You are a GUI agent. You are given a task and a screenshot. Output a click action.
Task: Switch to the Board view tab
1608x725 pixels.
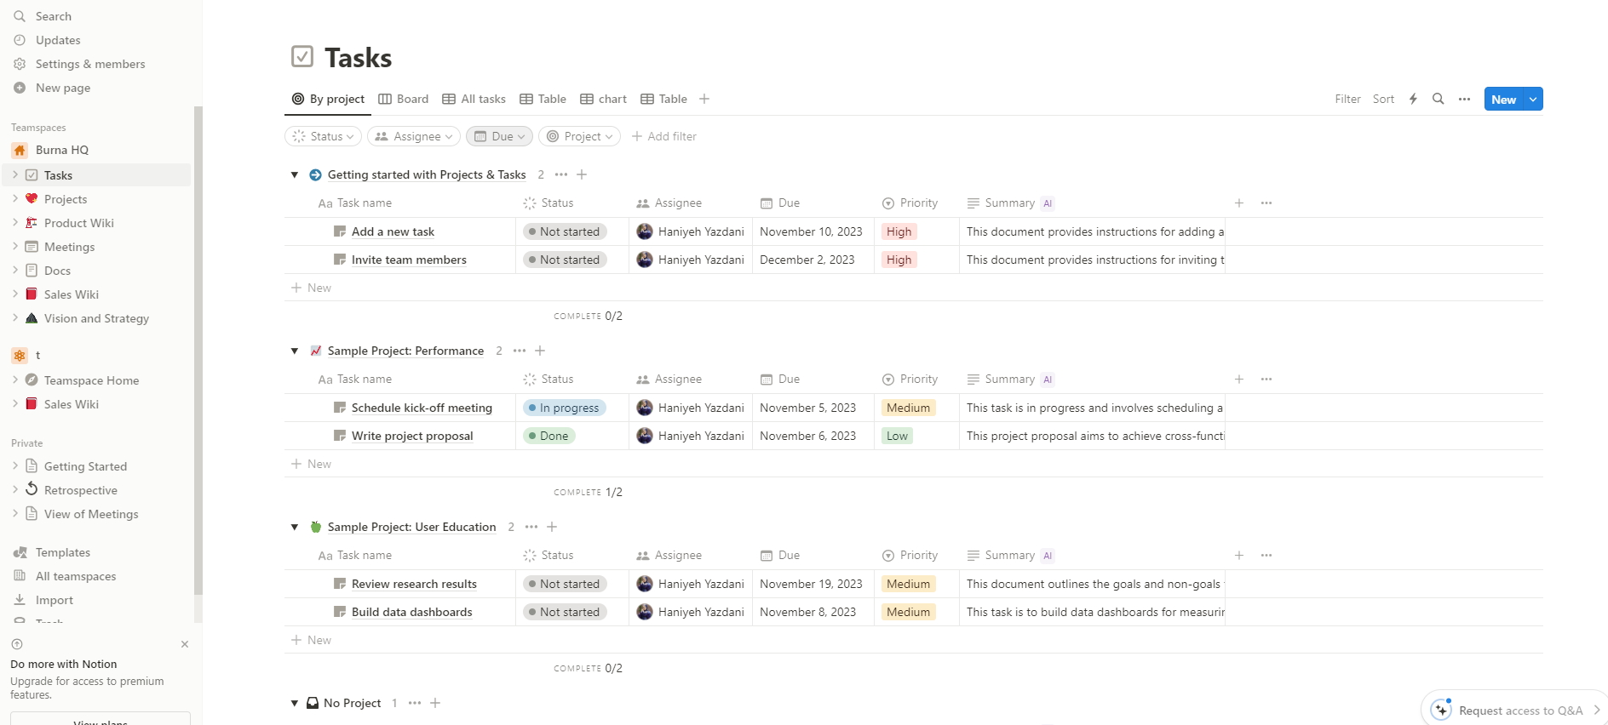(404, 99)
